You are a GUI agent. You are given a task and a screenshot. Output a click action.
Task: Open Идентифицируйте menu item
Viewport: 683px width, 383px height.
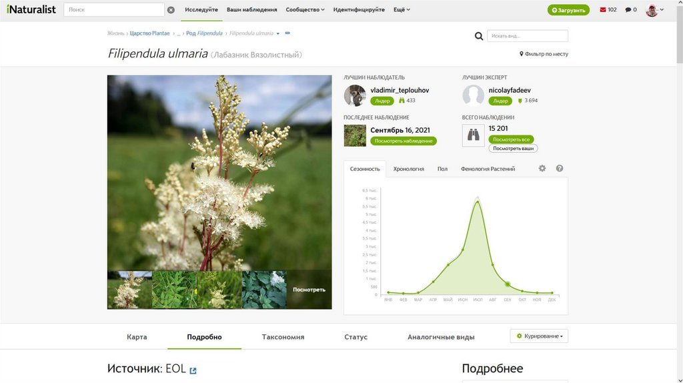tap(359, 9)
